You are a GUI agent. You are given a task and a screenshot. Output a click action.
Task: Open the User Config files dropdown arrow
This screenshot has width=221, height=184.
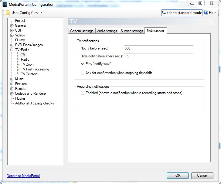pyautogui.click(x=41, y=13)
